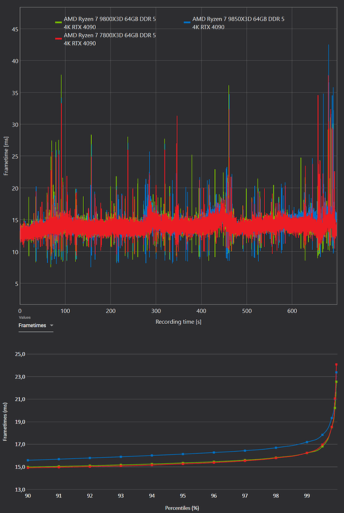Click the blue curve marker at the 95th percentile

tap(183, 454)
